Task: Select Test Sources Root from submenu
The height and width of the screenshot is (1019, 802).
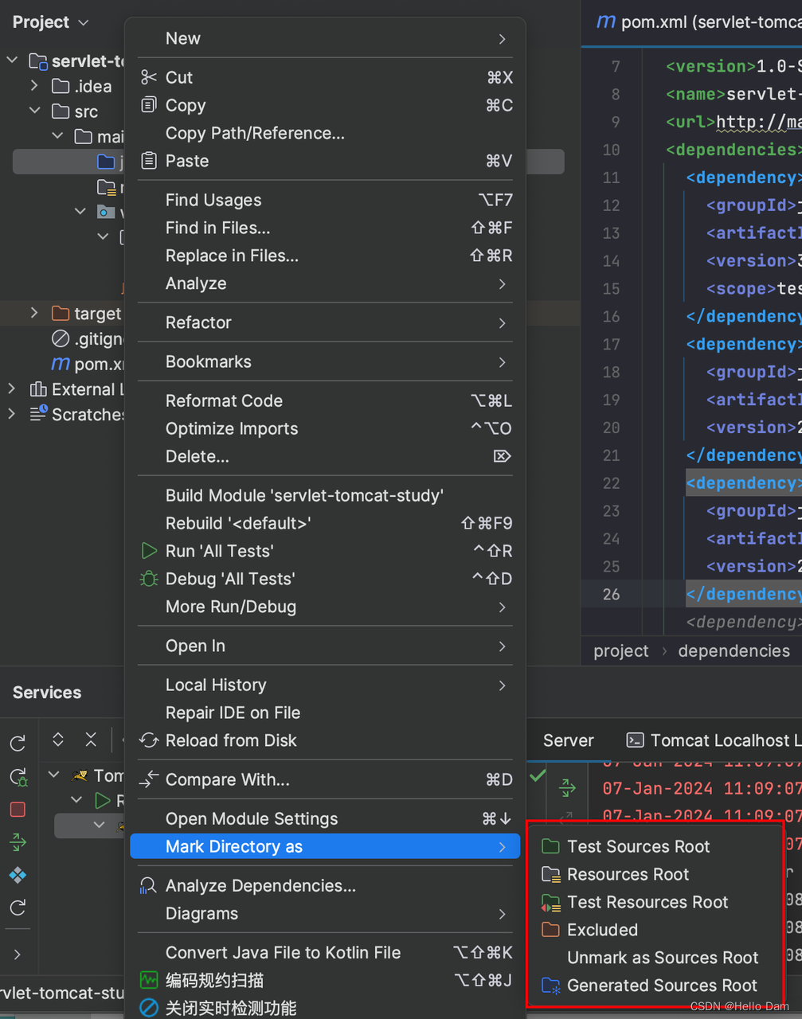Action: coord(638,846)
